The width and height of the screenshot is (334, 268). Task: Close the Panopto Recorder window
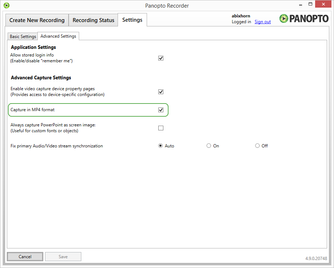pyautogui.click(x=323, y=4)
